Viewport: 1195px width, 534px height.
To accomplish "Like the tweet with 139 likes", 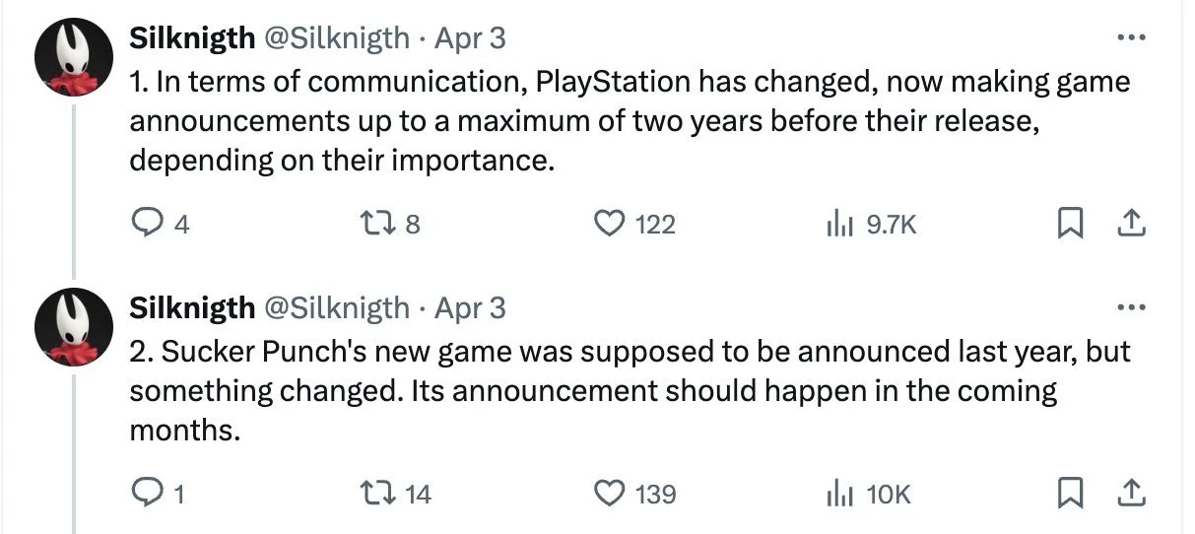I will (610, 493).
